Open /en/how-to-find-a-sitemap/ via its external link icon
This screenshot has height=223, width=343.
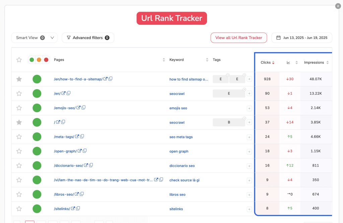click(106, 79)
